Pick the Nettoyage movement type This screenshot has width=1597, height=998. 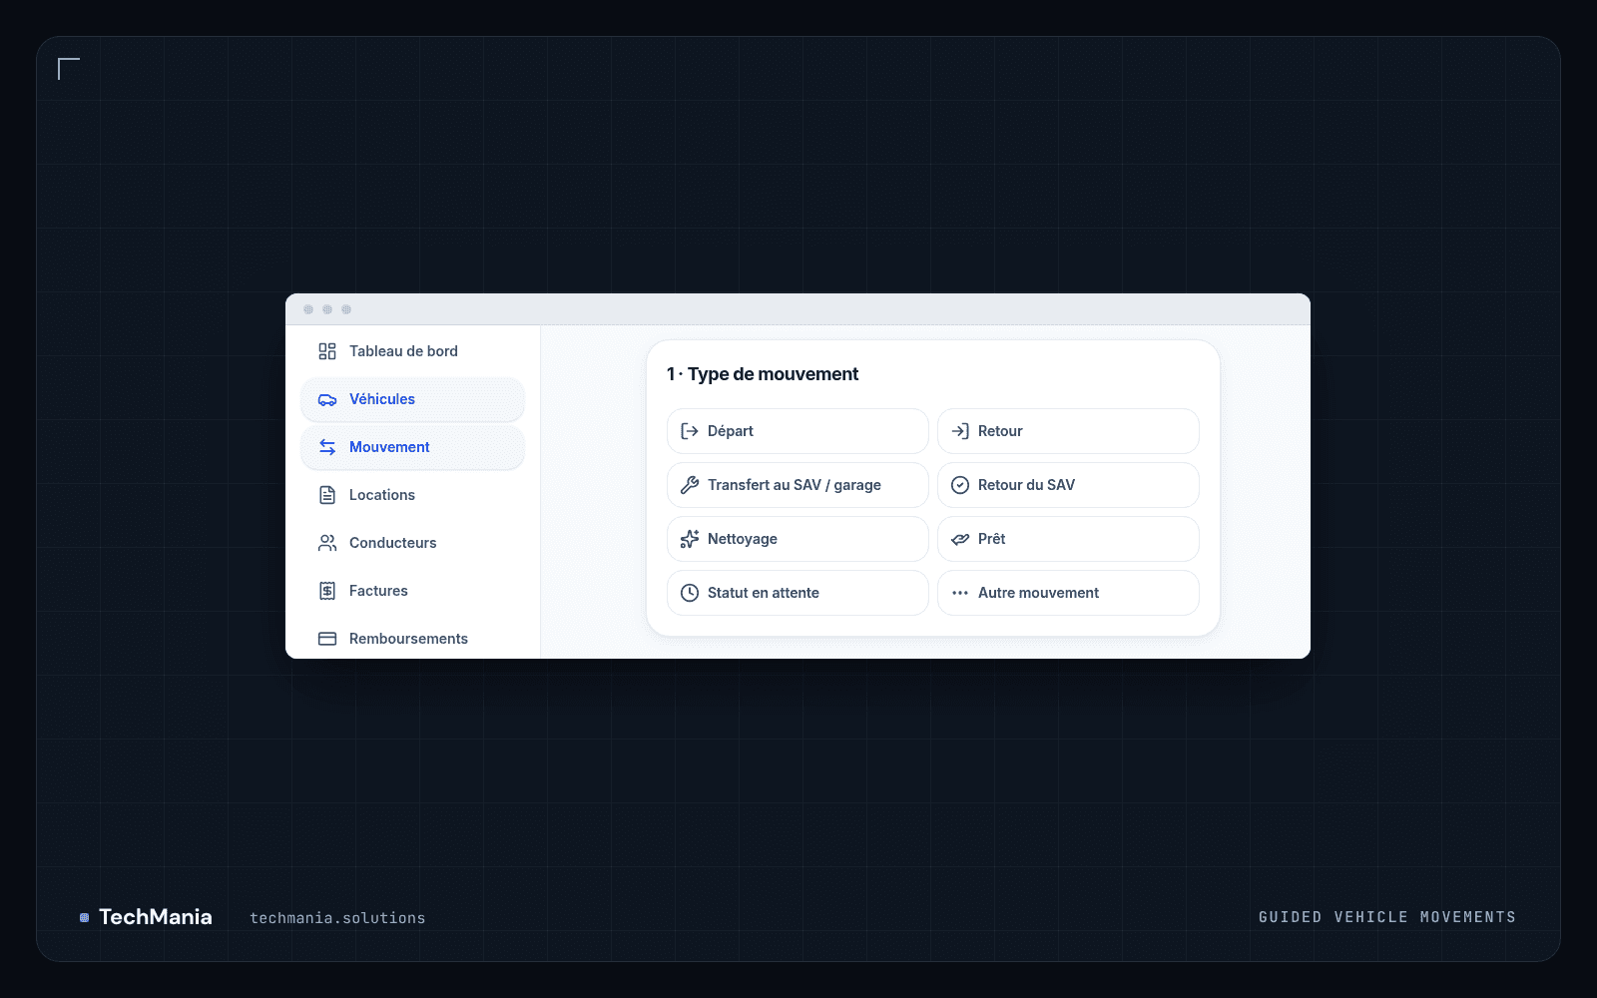pyautogui.click(x=798, y=539)
